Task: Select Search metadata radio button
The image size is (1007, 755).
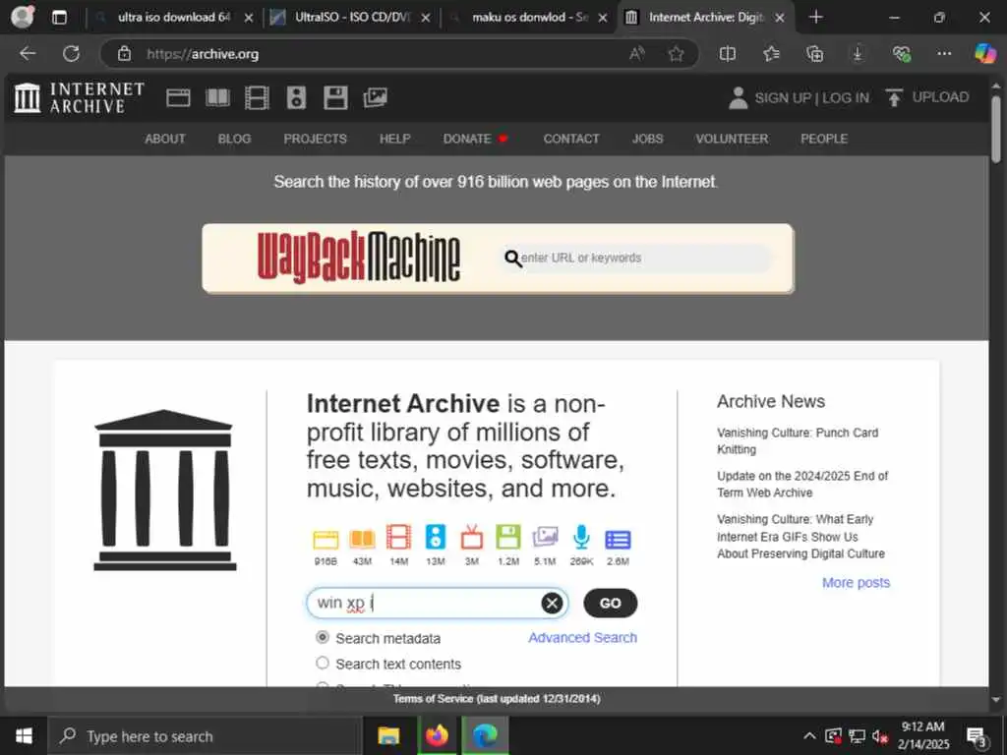Action: [x=323, y=637]
